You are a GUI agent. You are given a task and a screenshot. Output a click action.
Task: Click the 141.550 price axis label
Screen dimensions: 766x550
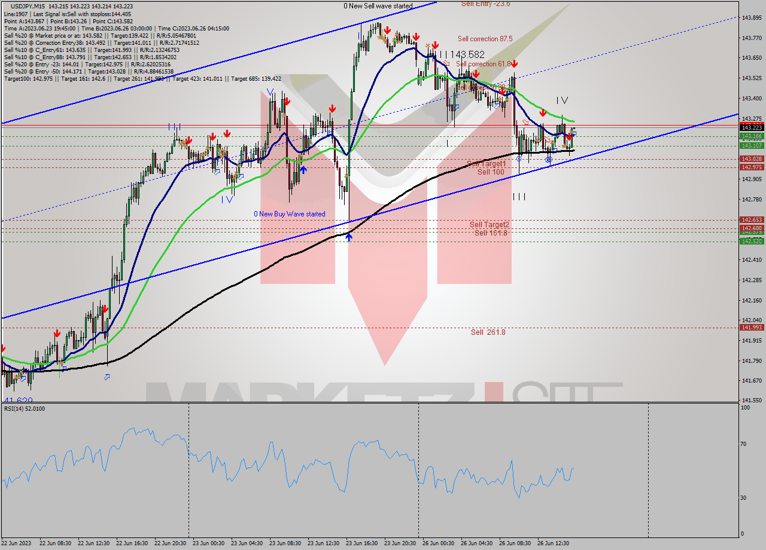[x=752, y=401]
